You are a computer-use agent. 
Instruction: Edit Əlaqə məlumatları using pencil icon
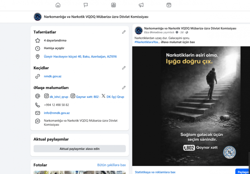[124, 88]
